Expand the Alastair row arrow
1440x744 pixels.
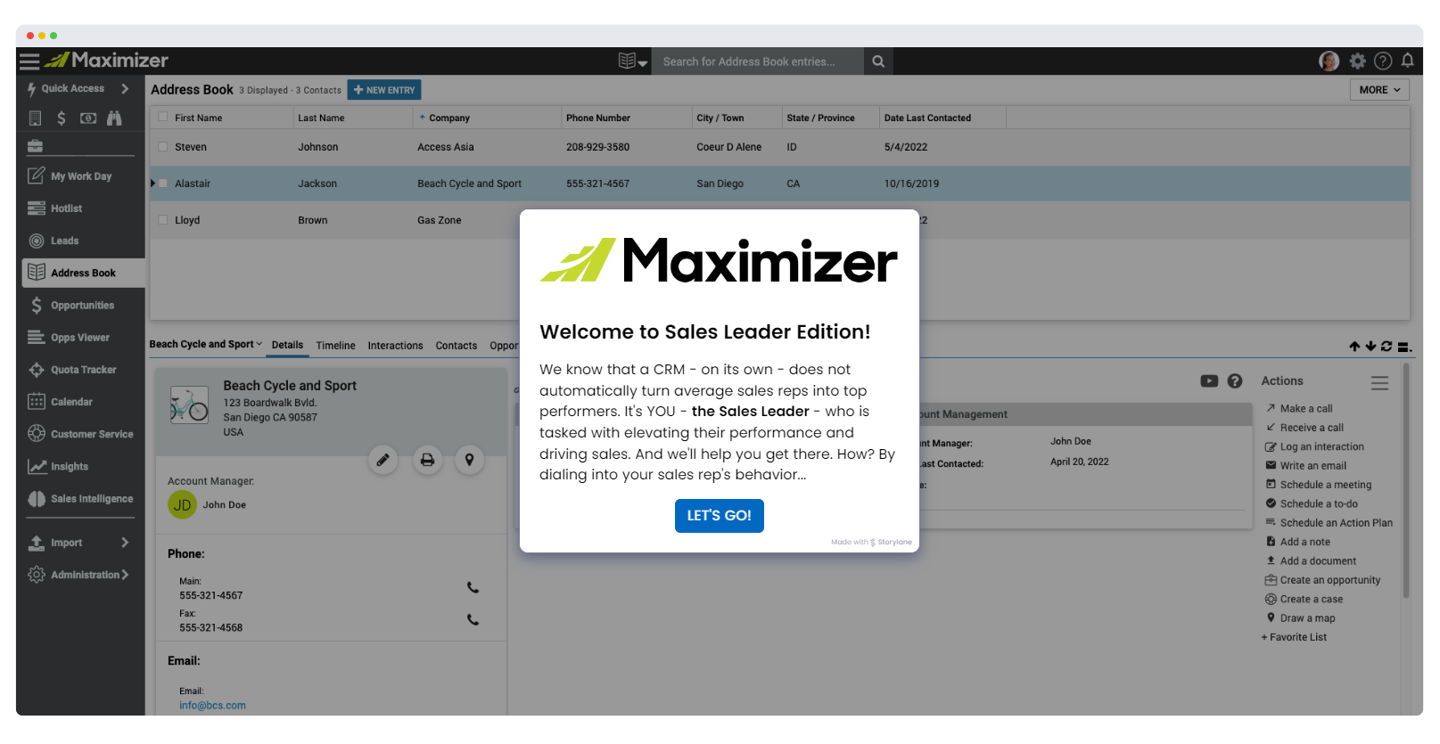click(152, 183)
